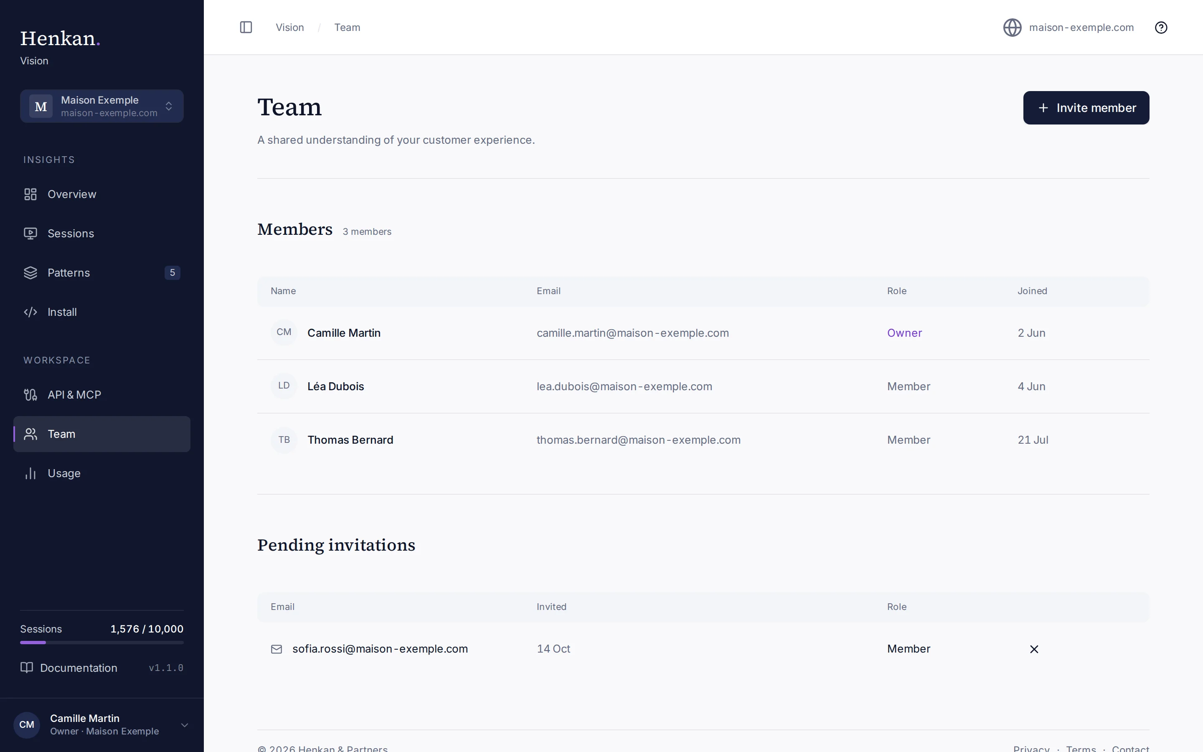The width and height of the screenshot is (1203, 752).
Task: Click the 3 members count label
Action: 367,232
